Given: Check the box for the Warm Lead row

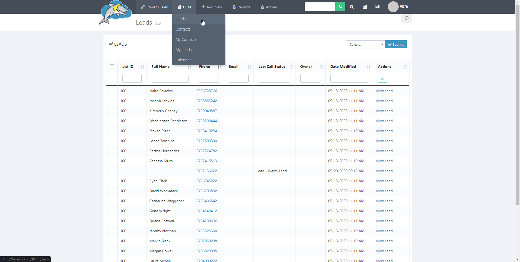Looking at the screenshot, I should (112, 171).
